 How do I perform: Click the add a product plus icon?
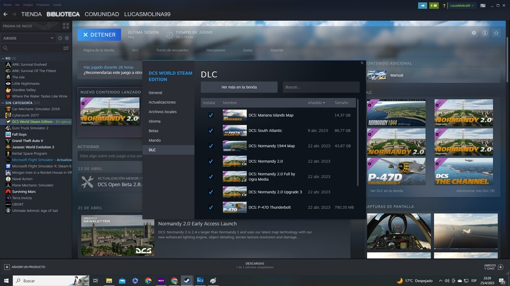[7, 267]
